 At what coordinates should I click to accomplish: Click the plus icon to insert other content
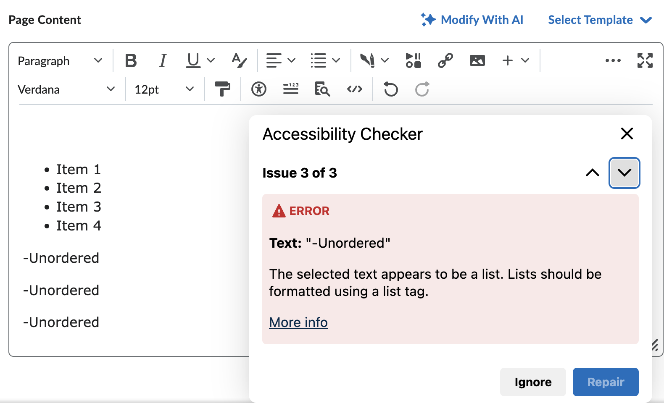point(508,61)
